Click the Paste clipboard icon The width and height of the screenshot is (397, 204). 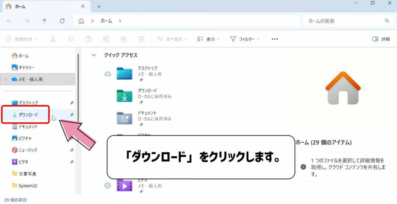(x=88, y=39)
